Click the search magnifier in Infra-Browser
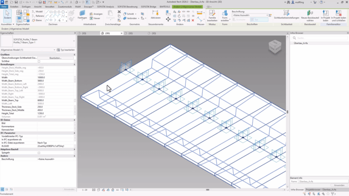The image size is (349, 196). click(294, 38)
